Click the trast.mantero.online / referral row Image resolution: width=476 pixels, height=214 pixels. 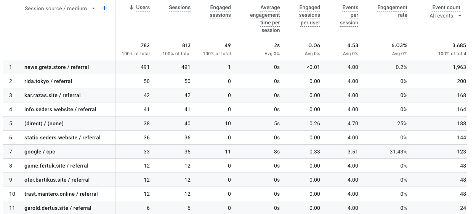pyautogui.click(x=61, y=194)
